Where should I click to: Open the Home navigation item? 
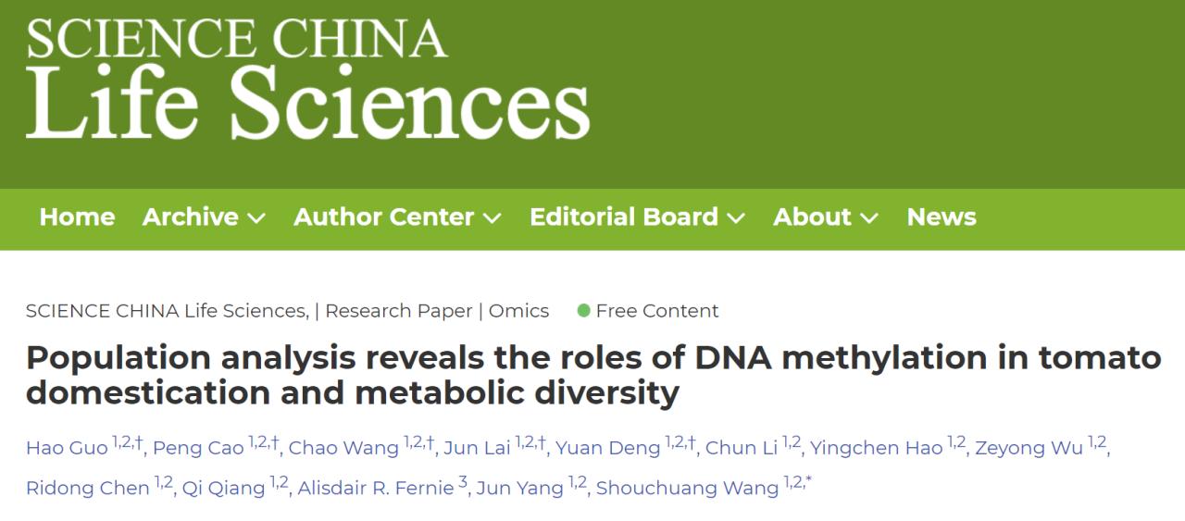(77, 217)
